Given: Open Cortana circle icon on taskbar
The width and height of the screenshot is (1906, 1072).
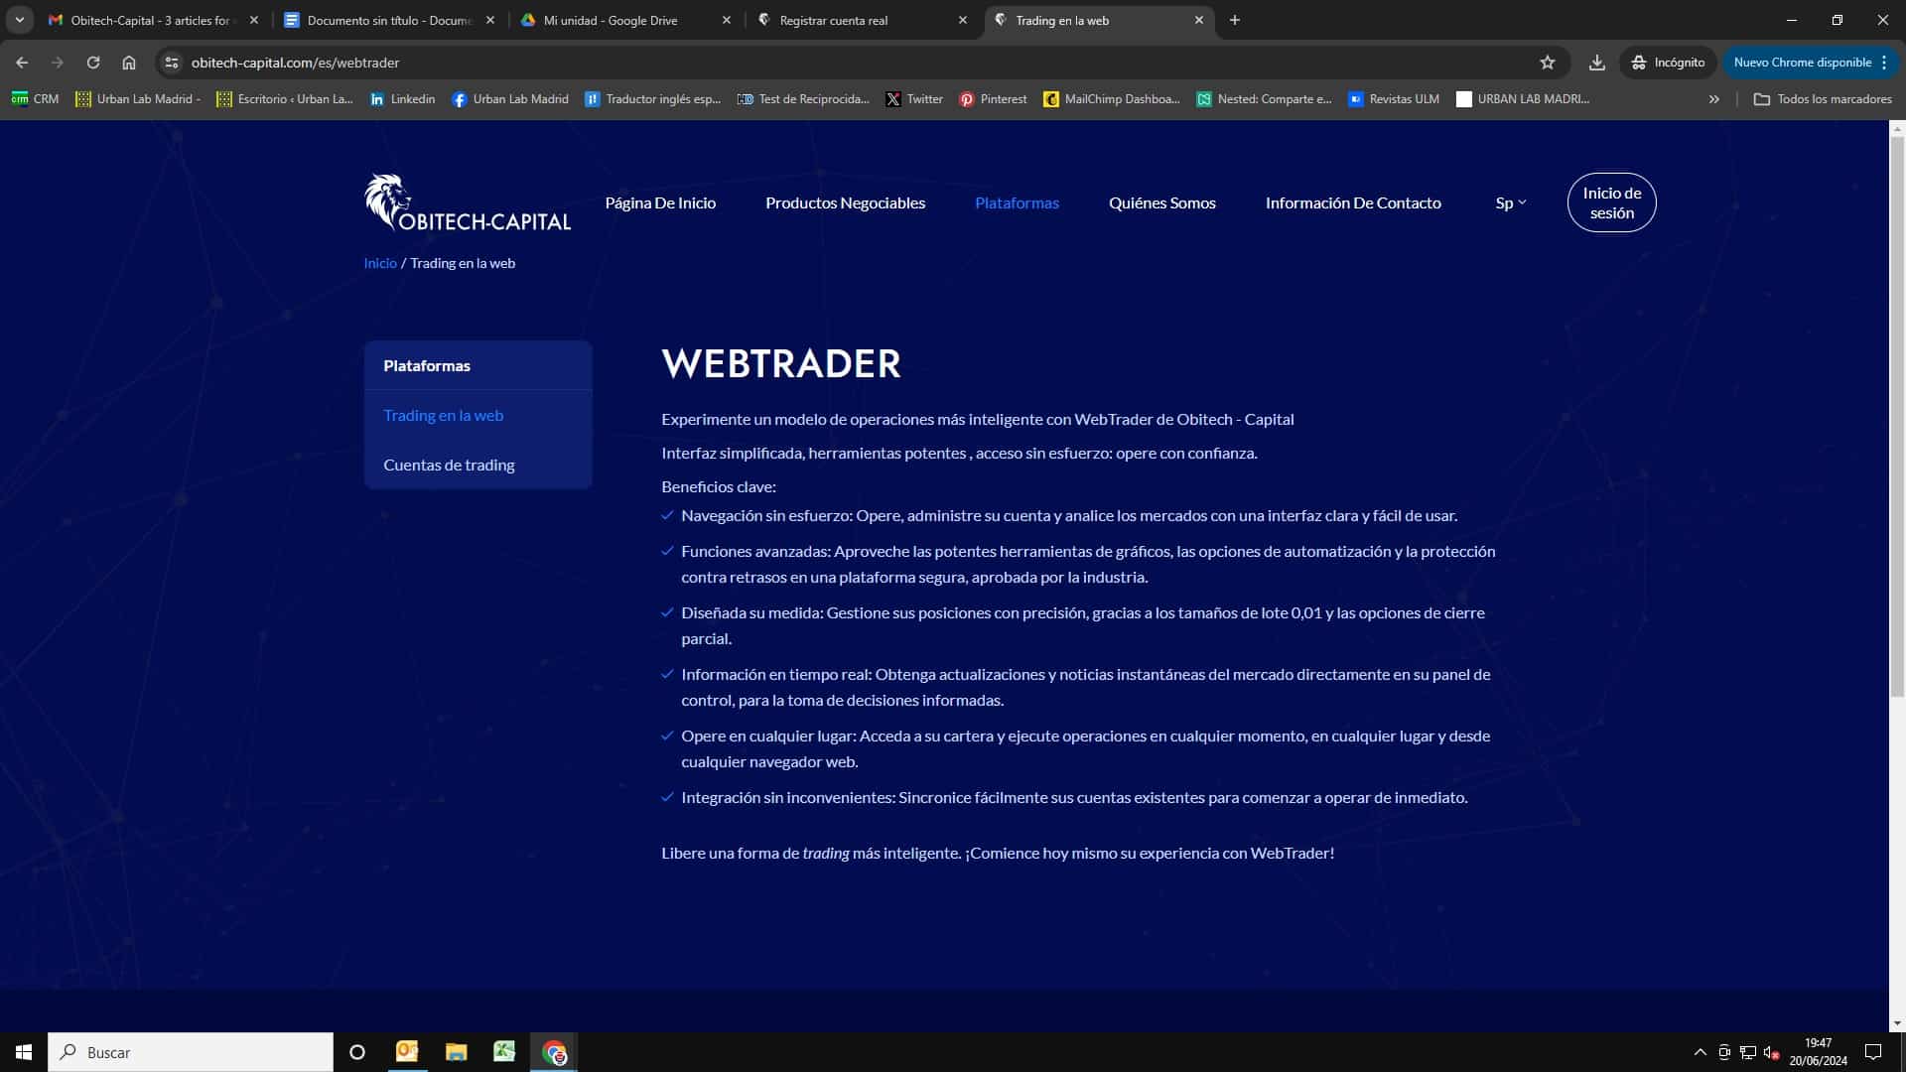Looking at the screenshot, I should [x=357, y=1052].
